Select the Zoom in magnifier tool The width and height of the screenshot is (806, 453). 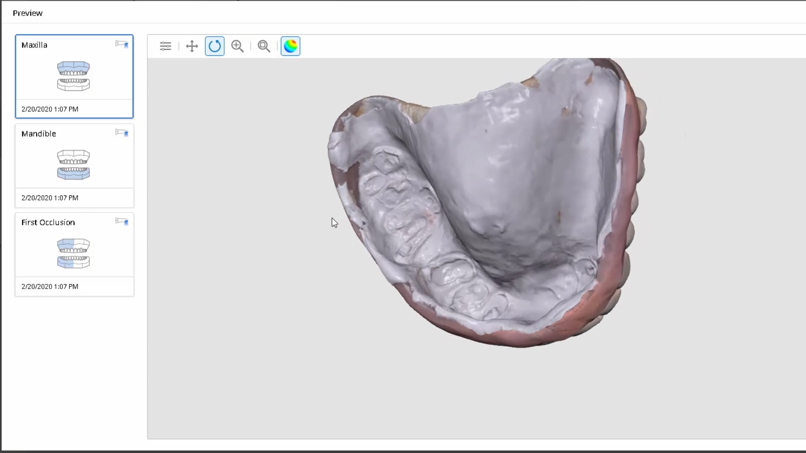click(238, 46)
